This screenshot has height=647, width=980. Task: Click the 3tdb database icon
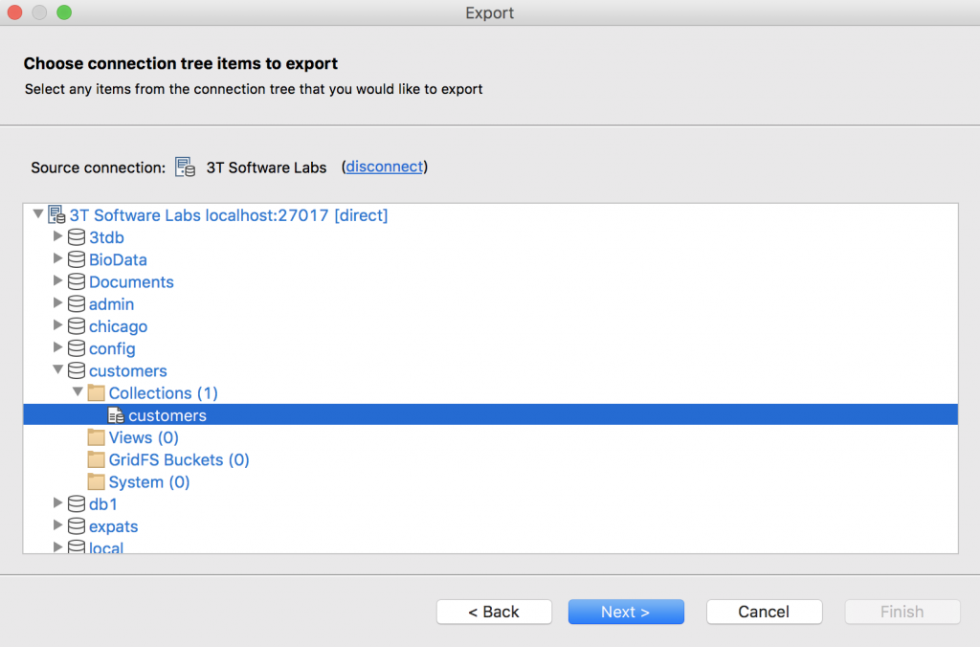77,237
